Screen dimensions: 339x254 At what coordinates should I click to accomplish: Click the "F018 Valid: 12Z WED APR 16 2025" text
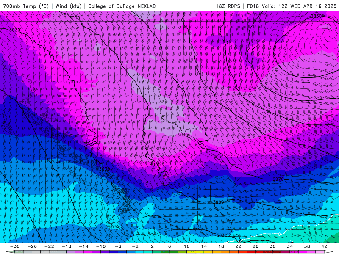point(292,6)
